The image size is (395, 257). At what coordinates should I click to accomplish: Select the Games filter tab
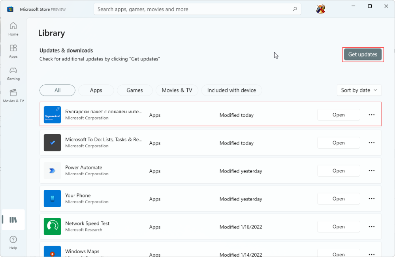pos(135,90)
